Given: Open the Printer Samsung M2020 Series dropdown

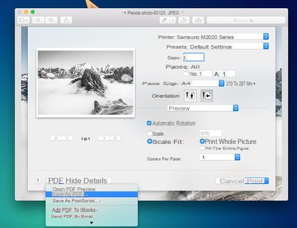Looking at the screenshot, I should click(266, 36).
